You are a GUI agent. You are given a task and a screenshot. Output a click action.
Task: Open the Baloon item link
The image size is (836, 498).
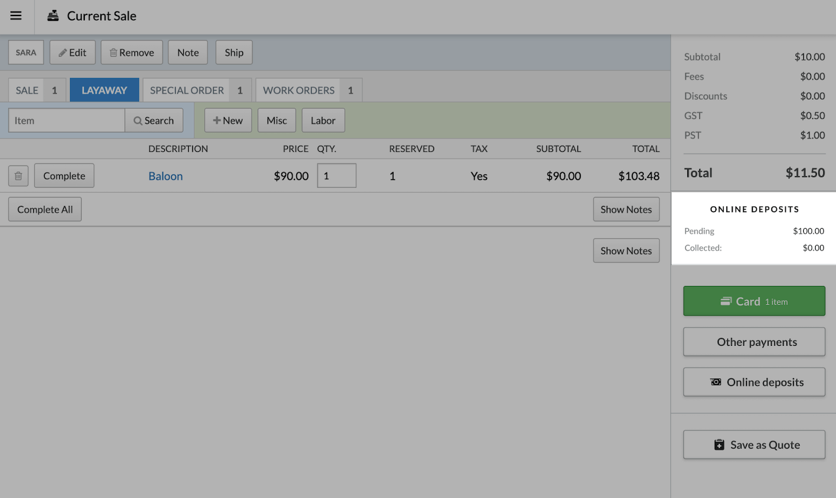click(165, 176)
